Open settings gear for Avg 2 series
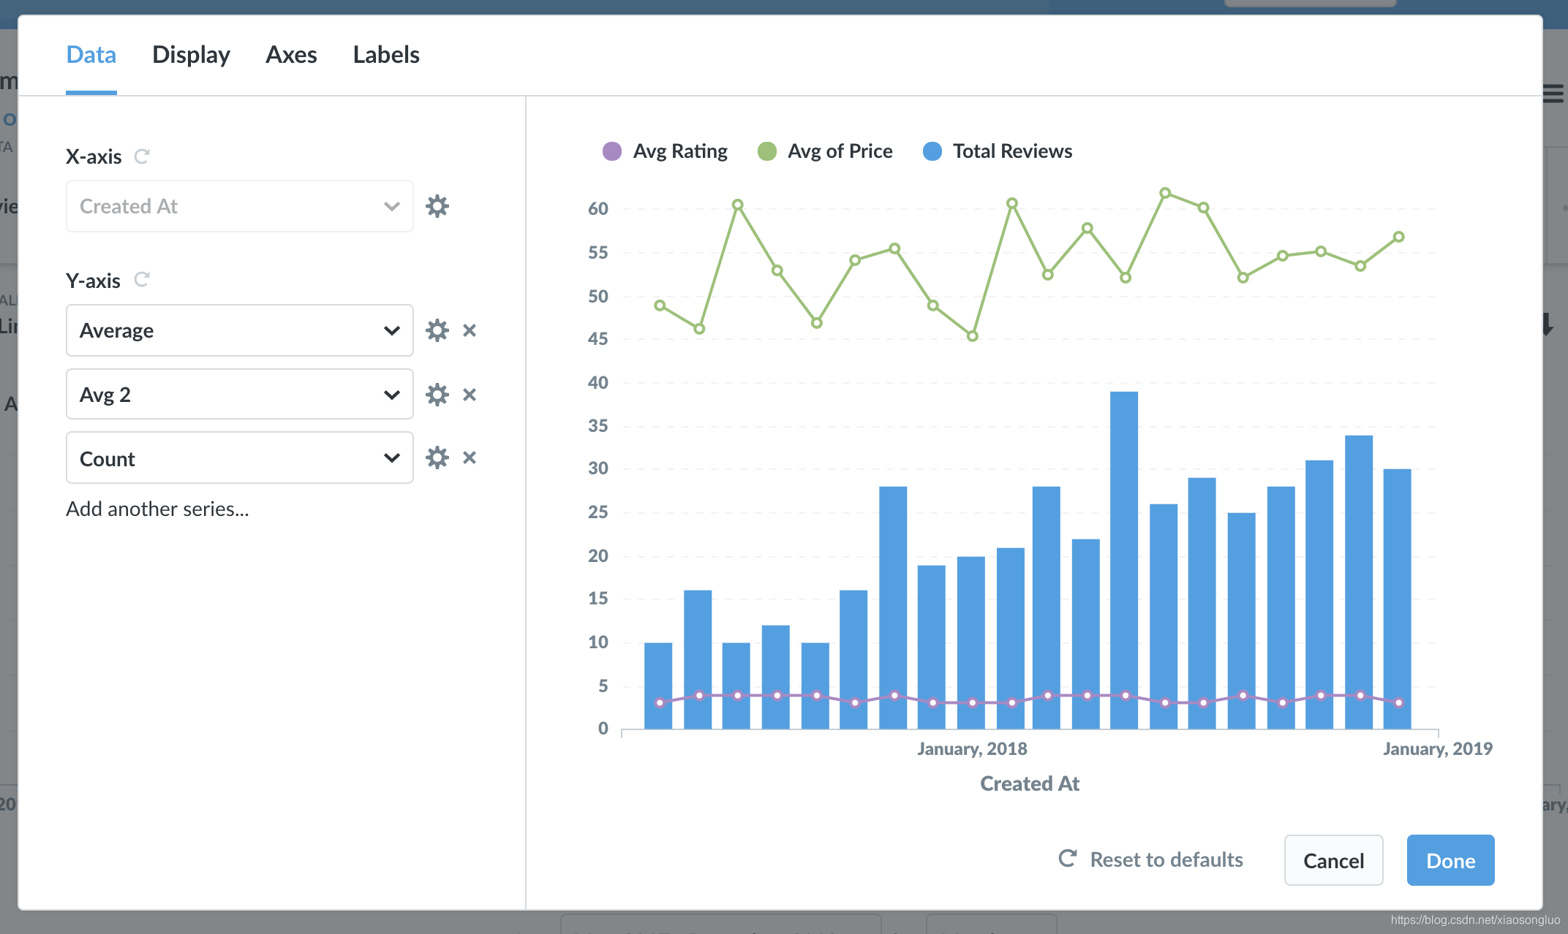Screen dimensions: 1568x934 tap(437, 395)
